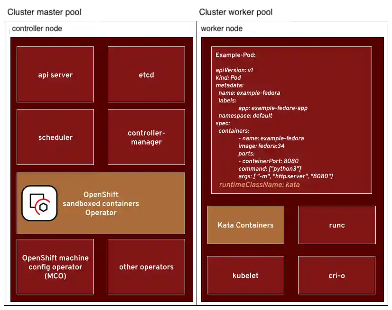Click the spec: line
This screenshot has height=310, width=392.
pyautogui.click(x=223, y=123)
